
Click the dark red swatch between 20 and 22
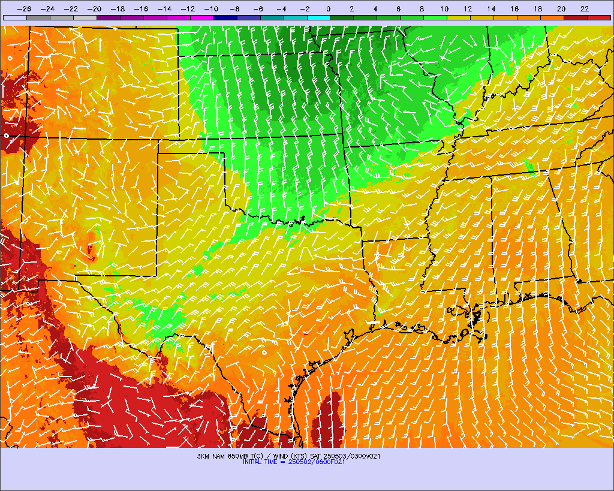576,17
